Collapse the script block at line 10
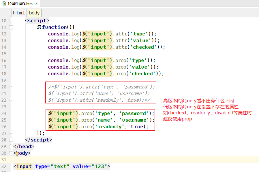The width and height of the screenshot is (259, 172). [x=11, y=21]
